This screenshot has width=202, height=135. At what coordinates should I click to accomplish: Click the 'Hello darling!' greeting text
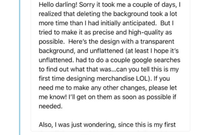pos(58,5)
